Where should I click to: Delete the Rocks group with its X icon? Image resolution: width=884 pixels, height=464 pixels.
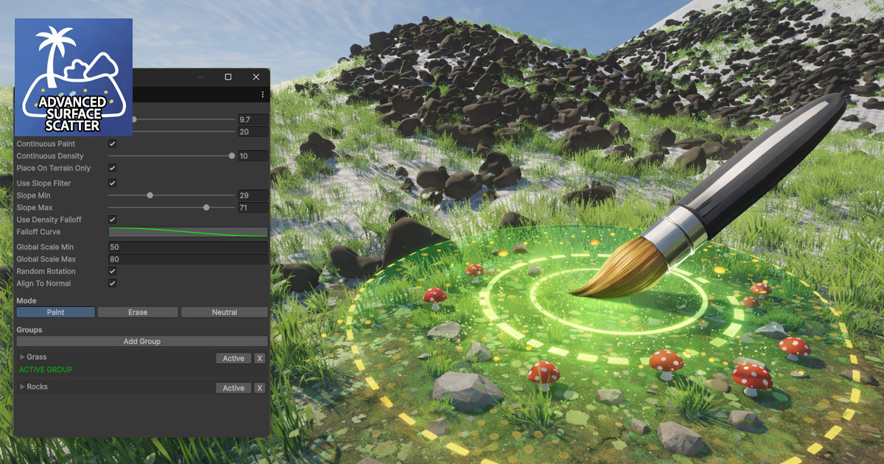tap(258, 387)
